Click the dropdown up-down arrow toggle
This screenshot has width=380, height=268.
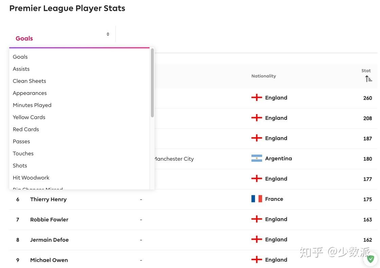108,34
